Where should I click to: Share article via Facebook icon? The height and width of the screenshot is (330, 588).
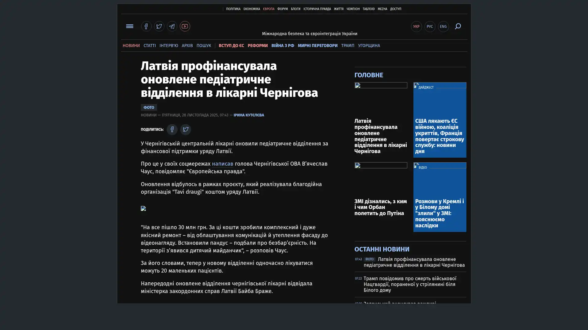coord(172,130)
